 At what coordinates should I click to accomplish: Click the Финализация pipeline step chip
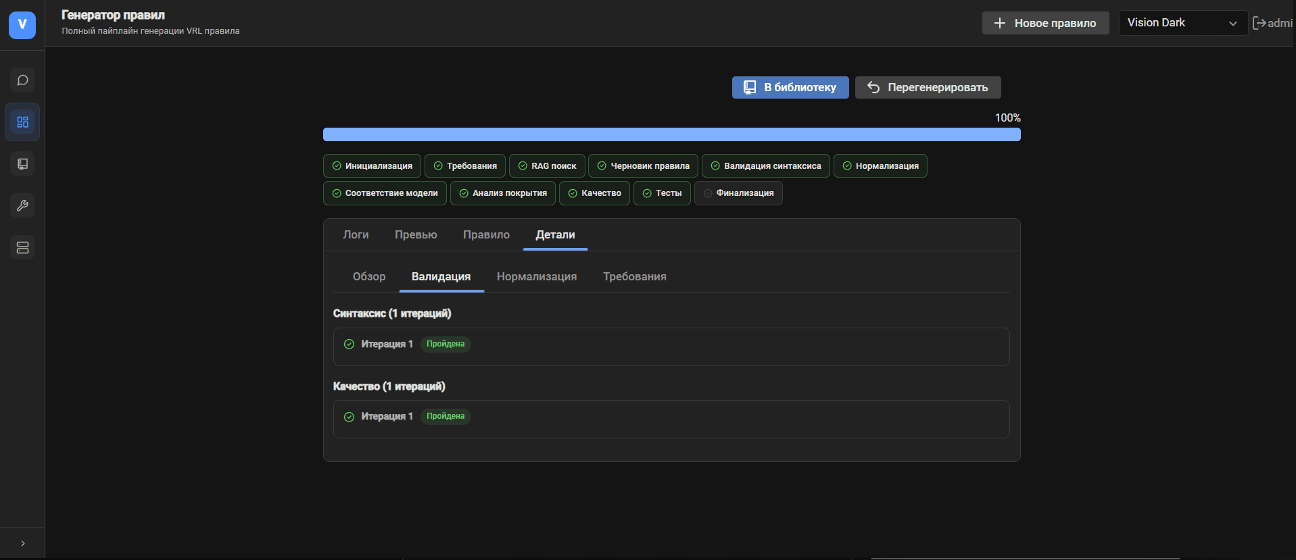pos(738,193)
